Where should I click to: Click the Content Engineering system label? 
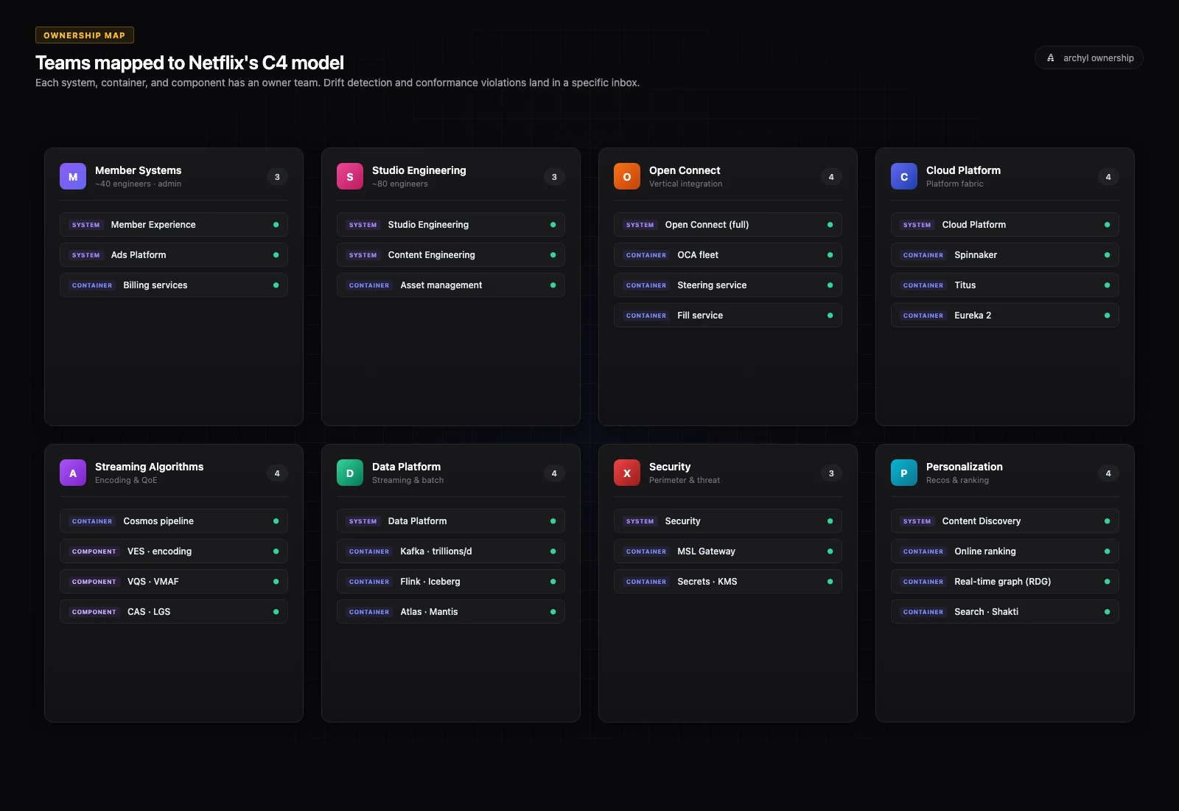[432, 255]
